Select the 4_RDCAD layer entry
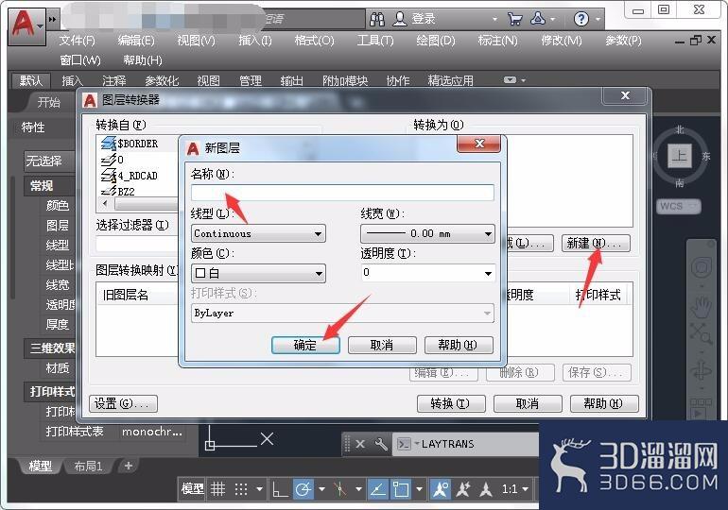The height and width of the screenshot is (510, 728). pos(137,176)
